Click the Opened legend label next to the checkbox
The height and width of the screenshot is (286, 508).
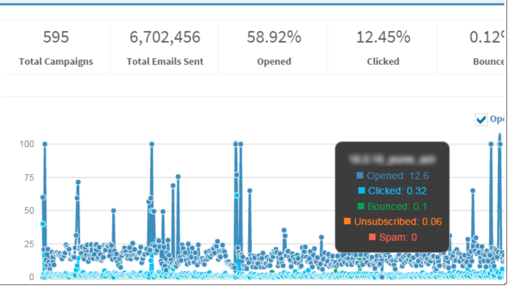[x=497, y=120]
